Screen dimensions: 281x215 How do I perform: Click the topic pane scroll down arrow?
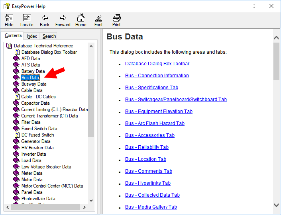[276, 205]
